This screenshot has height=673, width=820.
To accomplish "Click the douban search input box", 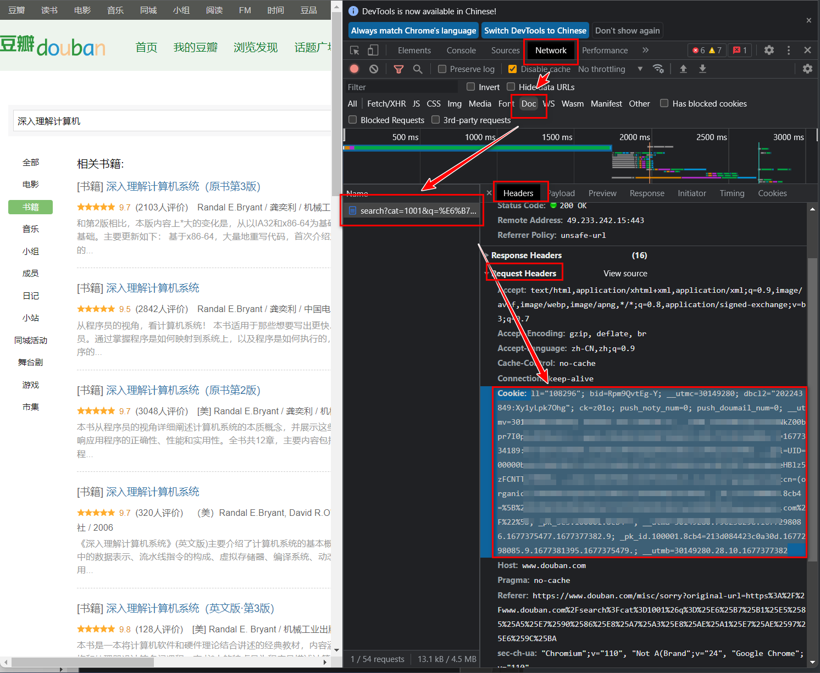I will click(172, 121).
